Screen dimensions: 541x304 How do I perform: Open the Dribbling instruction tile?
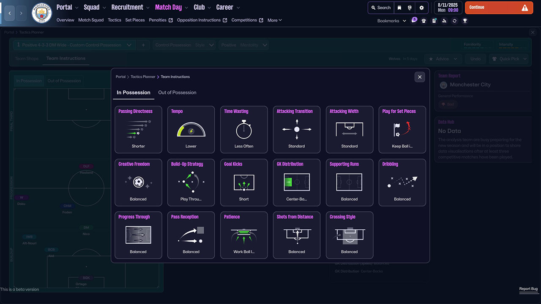click(402, 182)
